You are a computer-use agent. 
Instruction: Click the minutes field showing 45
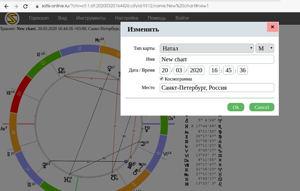click(229, 70)
